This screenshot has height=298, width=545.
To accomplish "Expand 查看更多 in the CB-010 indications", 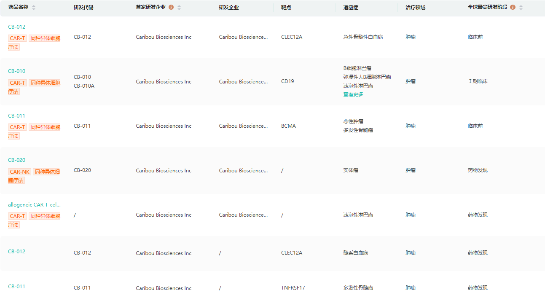I will point(353,94).
